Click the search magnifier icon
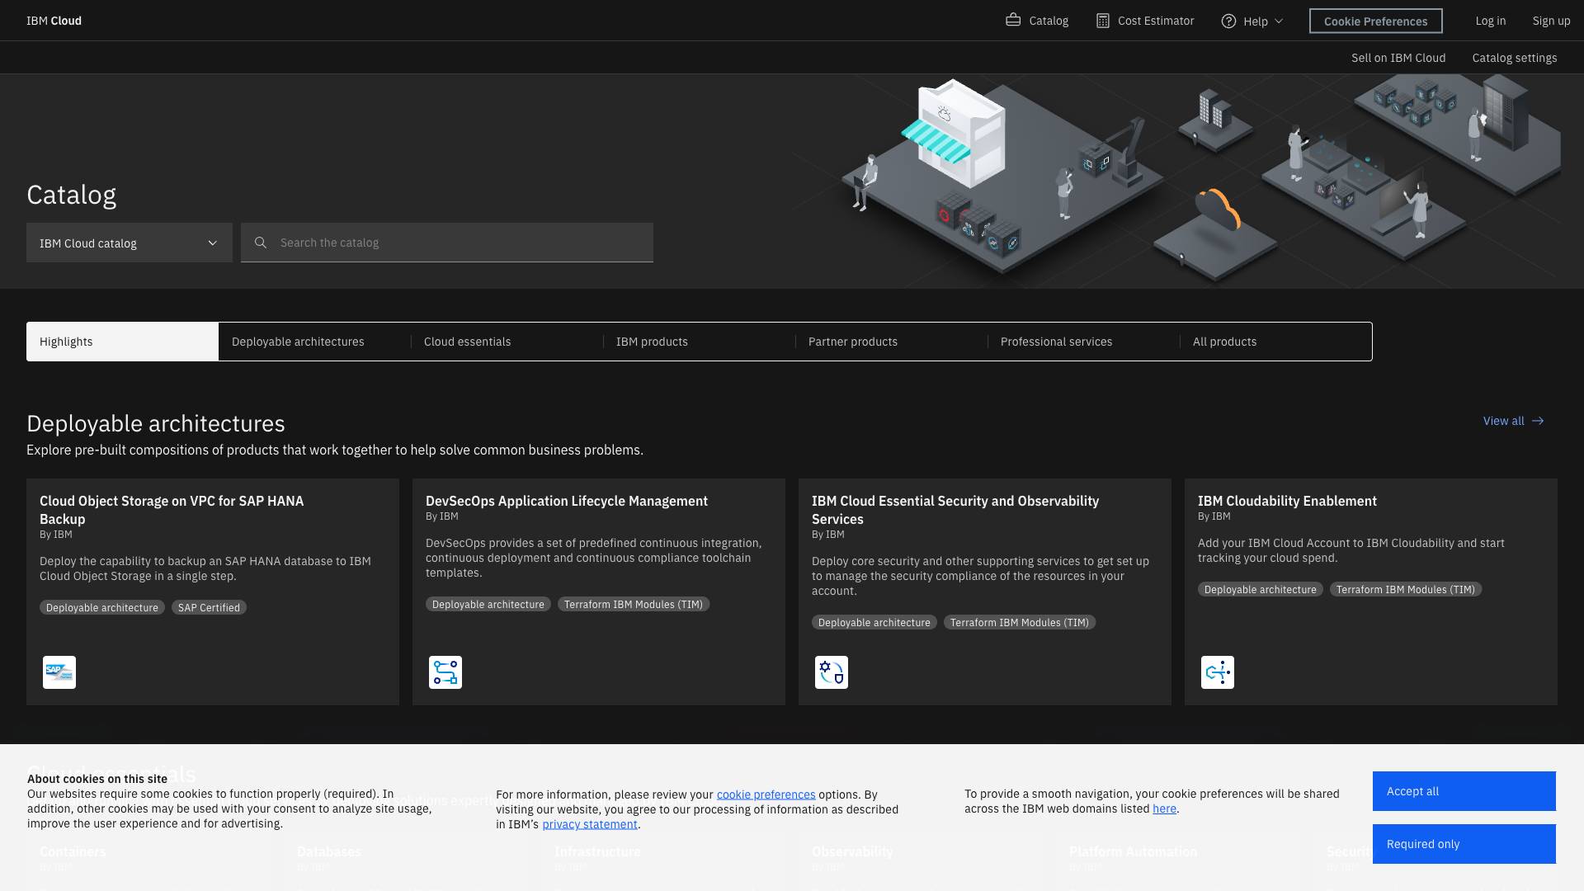 [x=261, y=243]
